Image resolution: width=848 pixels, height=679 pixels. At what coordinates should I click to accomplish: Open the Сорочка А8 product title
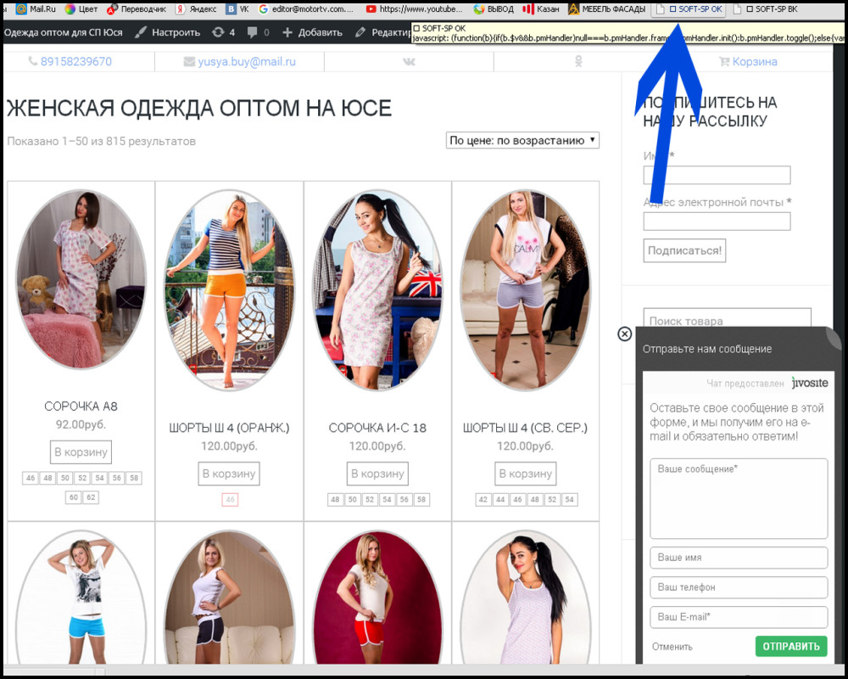click(81, 406)
